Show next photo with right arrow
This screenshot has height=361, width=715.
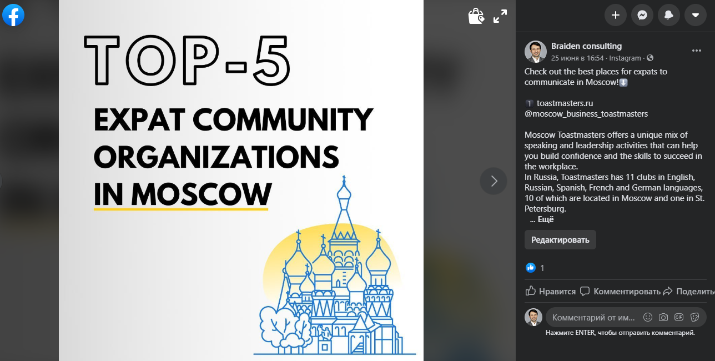click(x=494, y=181)
